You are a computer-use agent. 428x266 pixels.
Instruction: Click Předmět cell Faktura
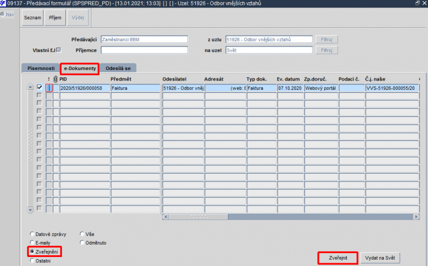(135, 88)
